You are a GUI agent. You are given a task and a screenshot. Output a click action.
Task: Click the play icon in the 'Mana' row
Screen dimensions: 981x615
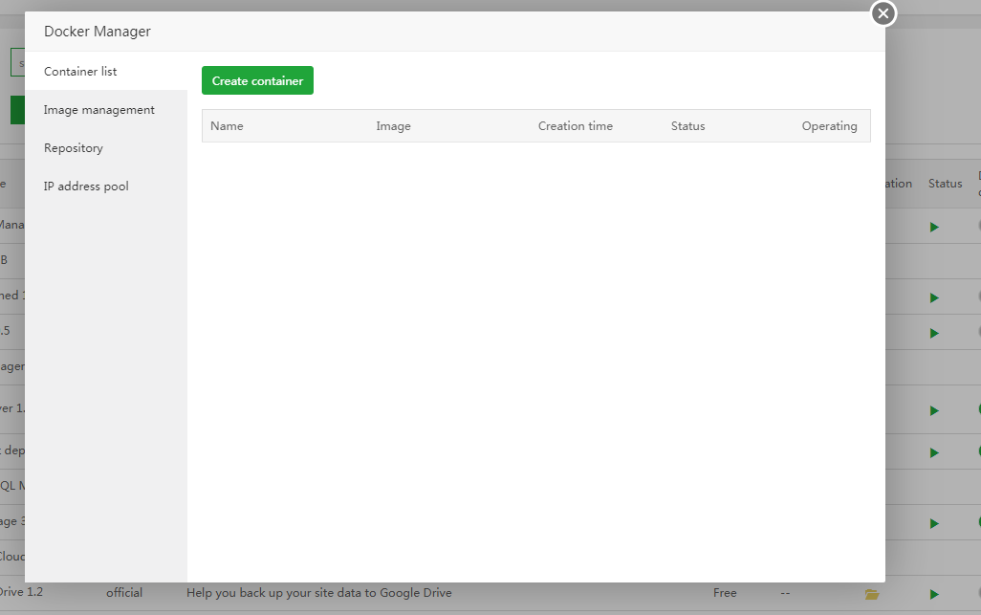point(934,227)
